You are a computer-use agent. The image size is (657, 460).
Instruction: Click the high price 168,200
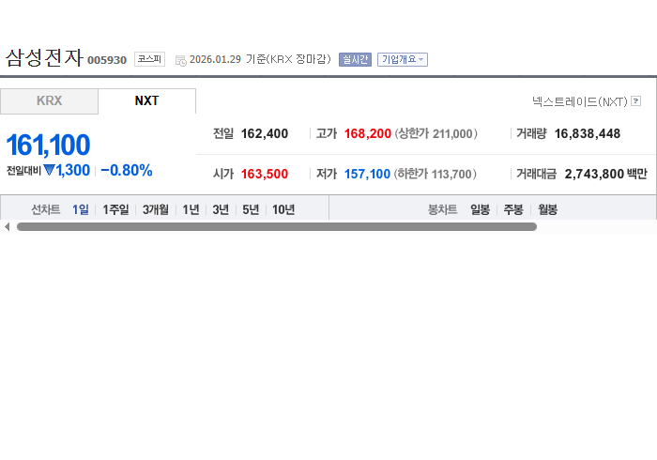tap(368, 133)
